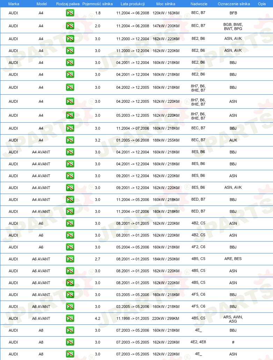Select the BGB, BWE, BWT, BPG engine codes cell

click(x=233, y=27)
